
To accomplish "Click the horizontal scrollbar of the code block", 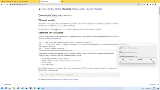I will pyautogui.click(x=56, y=50).
